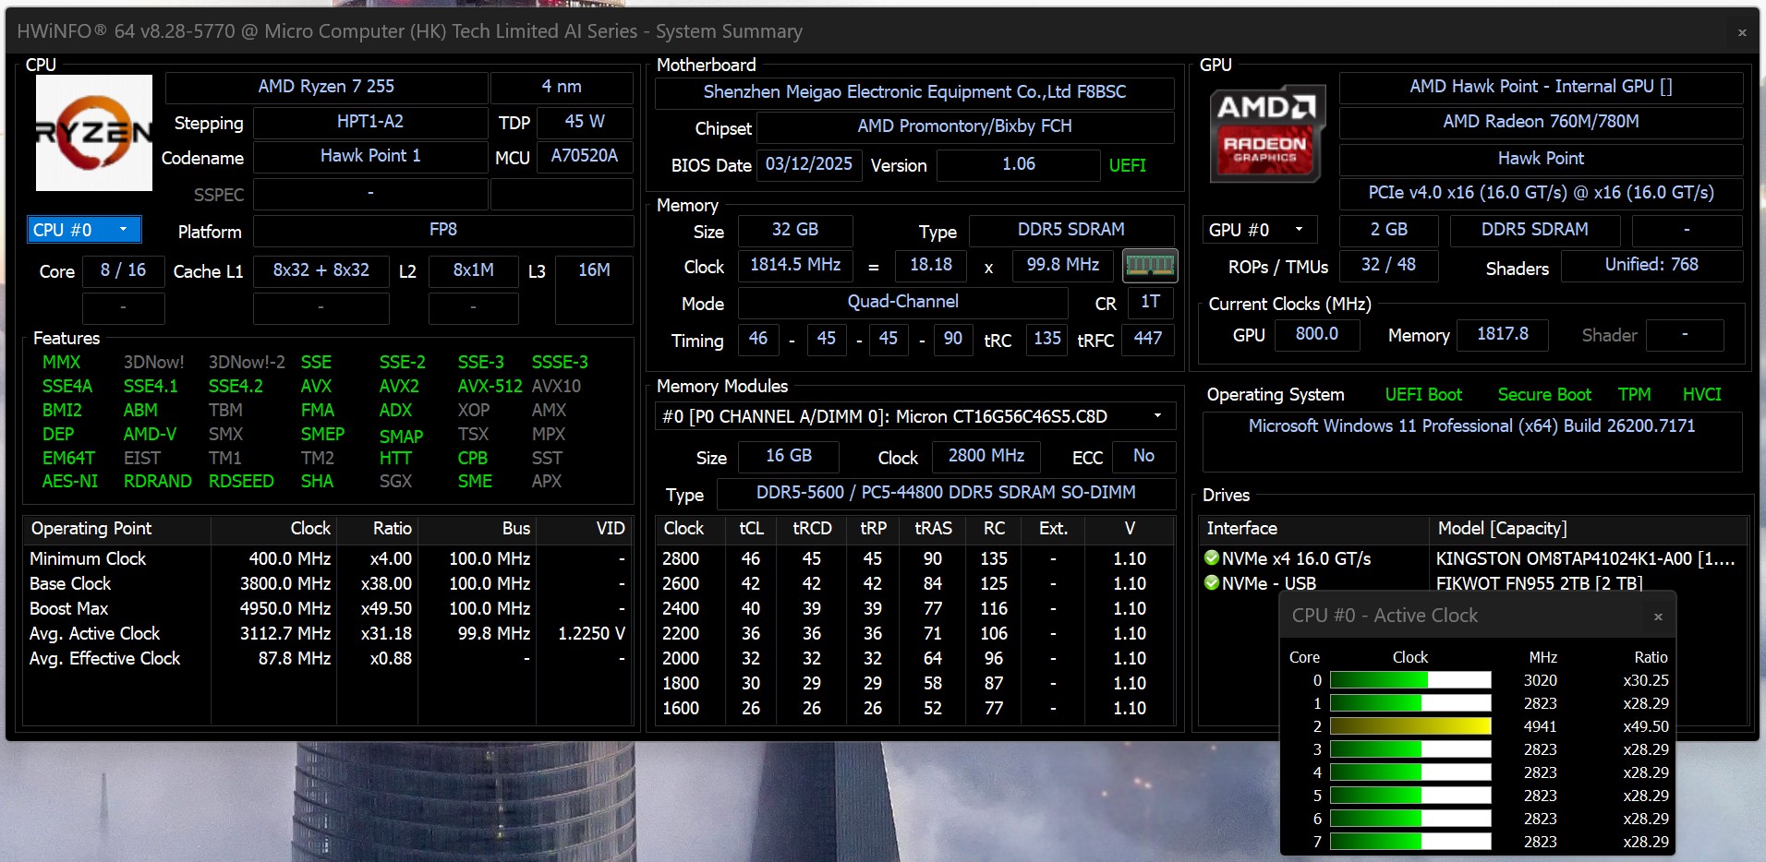The width and height of the screenshot is (1766, 862).
Task: Close the HWiNFO System Summary window
Action: click(1742, 32)
